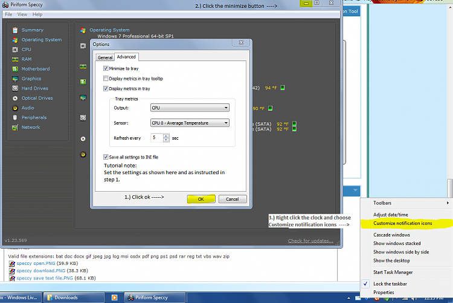The image size is (453, 303).
Task: Switch to the General tab in Options
Action: point(105,57)
